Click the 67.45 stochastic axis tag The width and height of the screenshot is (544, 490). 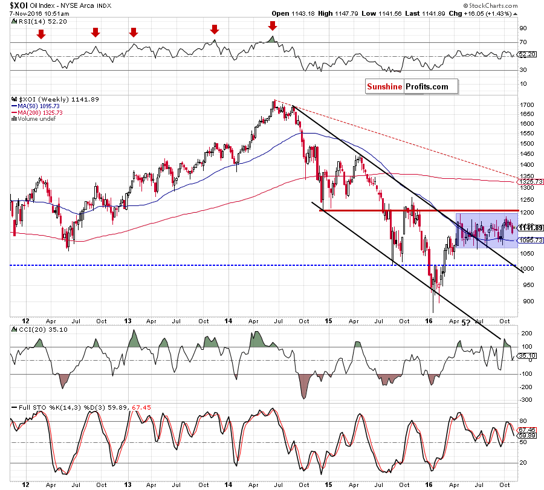tap(527, 430)
